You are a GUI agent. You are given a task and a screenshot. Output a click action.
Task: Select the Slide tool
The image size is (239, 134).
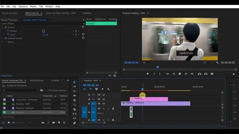point(74,118)
